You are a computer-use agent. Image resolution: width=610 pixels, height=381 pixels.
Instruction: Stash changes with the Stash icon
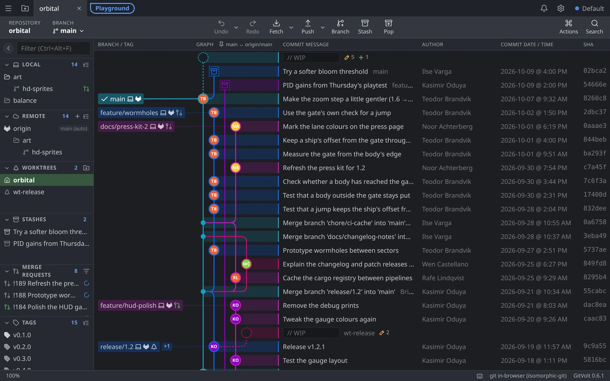click(x=365, y=23)
